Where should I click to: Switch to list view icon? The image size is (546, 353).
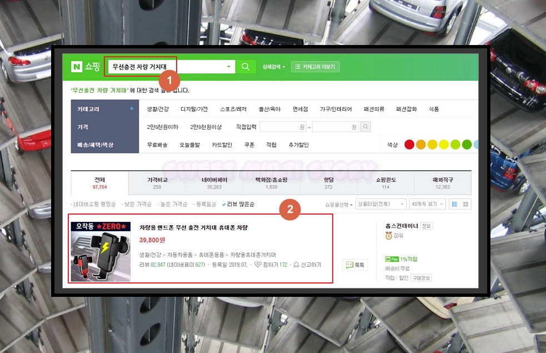coord(454,204)
